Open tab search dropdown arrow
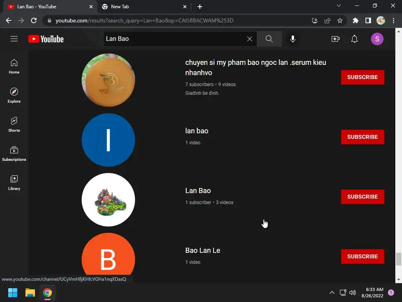The width and height of the screenshot is (402, 302). click(339, 6)
